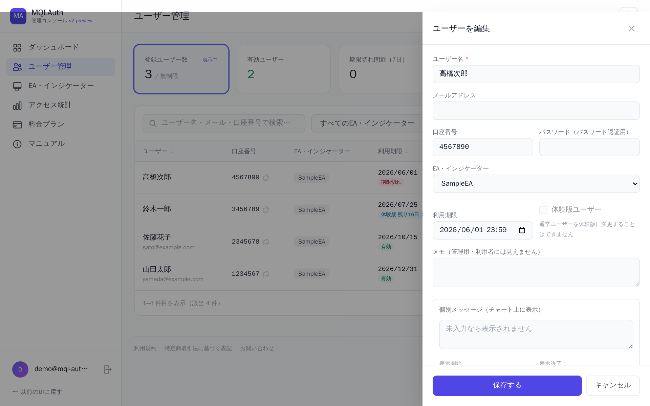Click the ユーザー名 input field
The width and height of the screenshot is (650, 406).
536,74
